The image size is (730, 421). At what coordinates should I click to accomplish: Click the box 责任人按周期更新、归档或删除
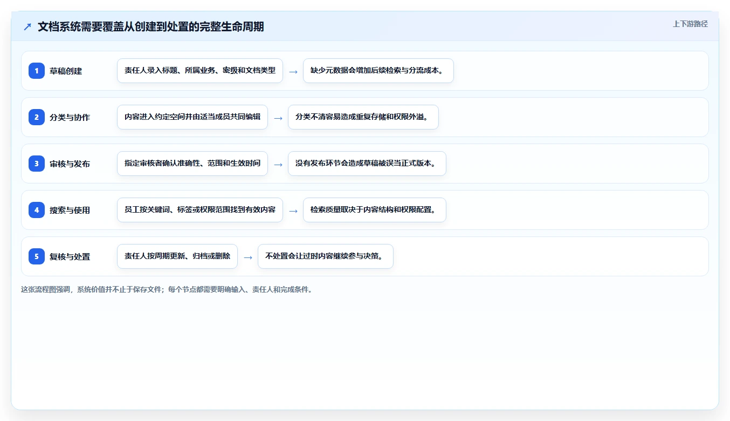(177, 256)
